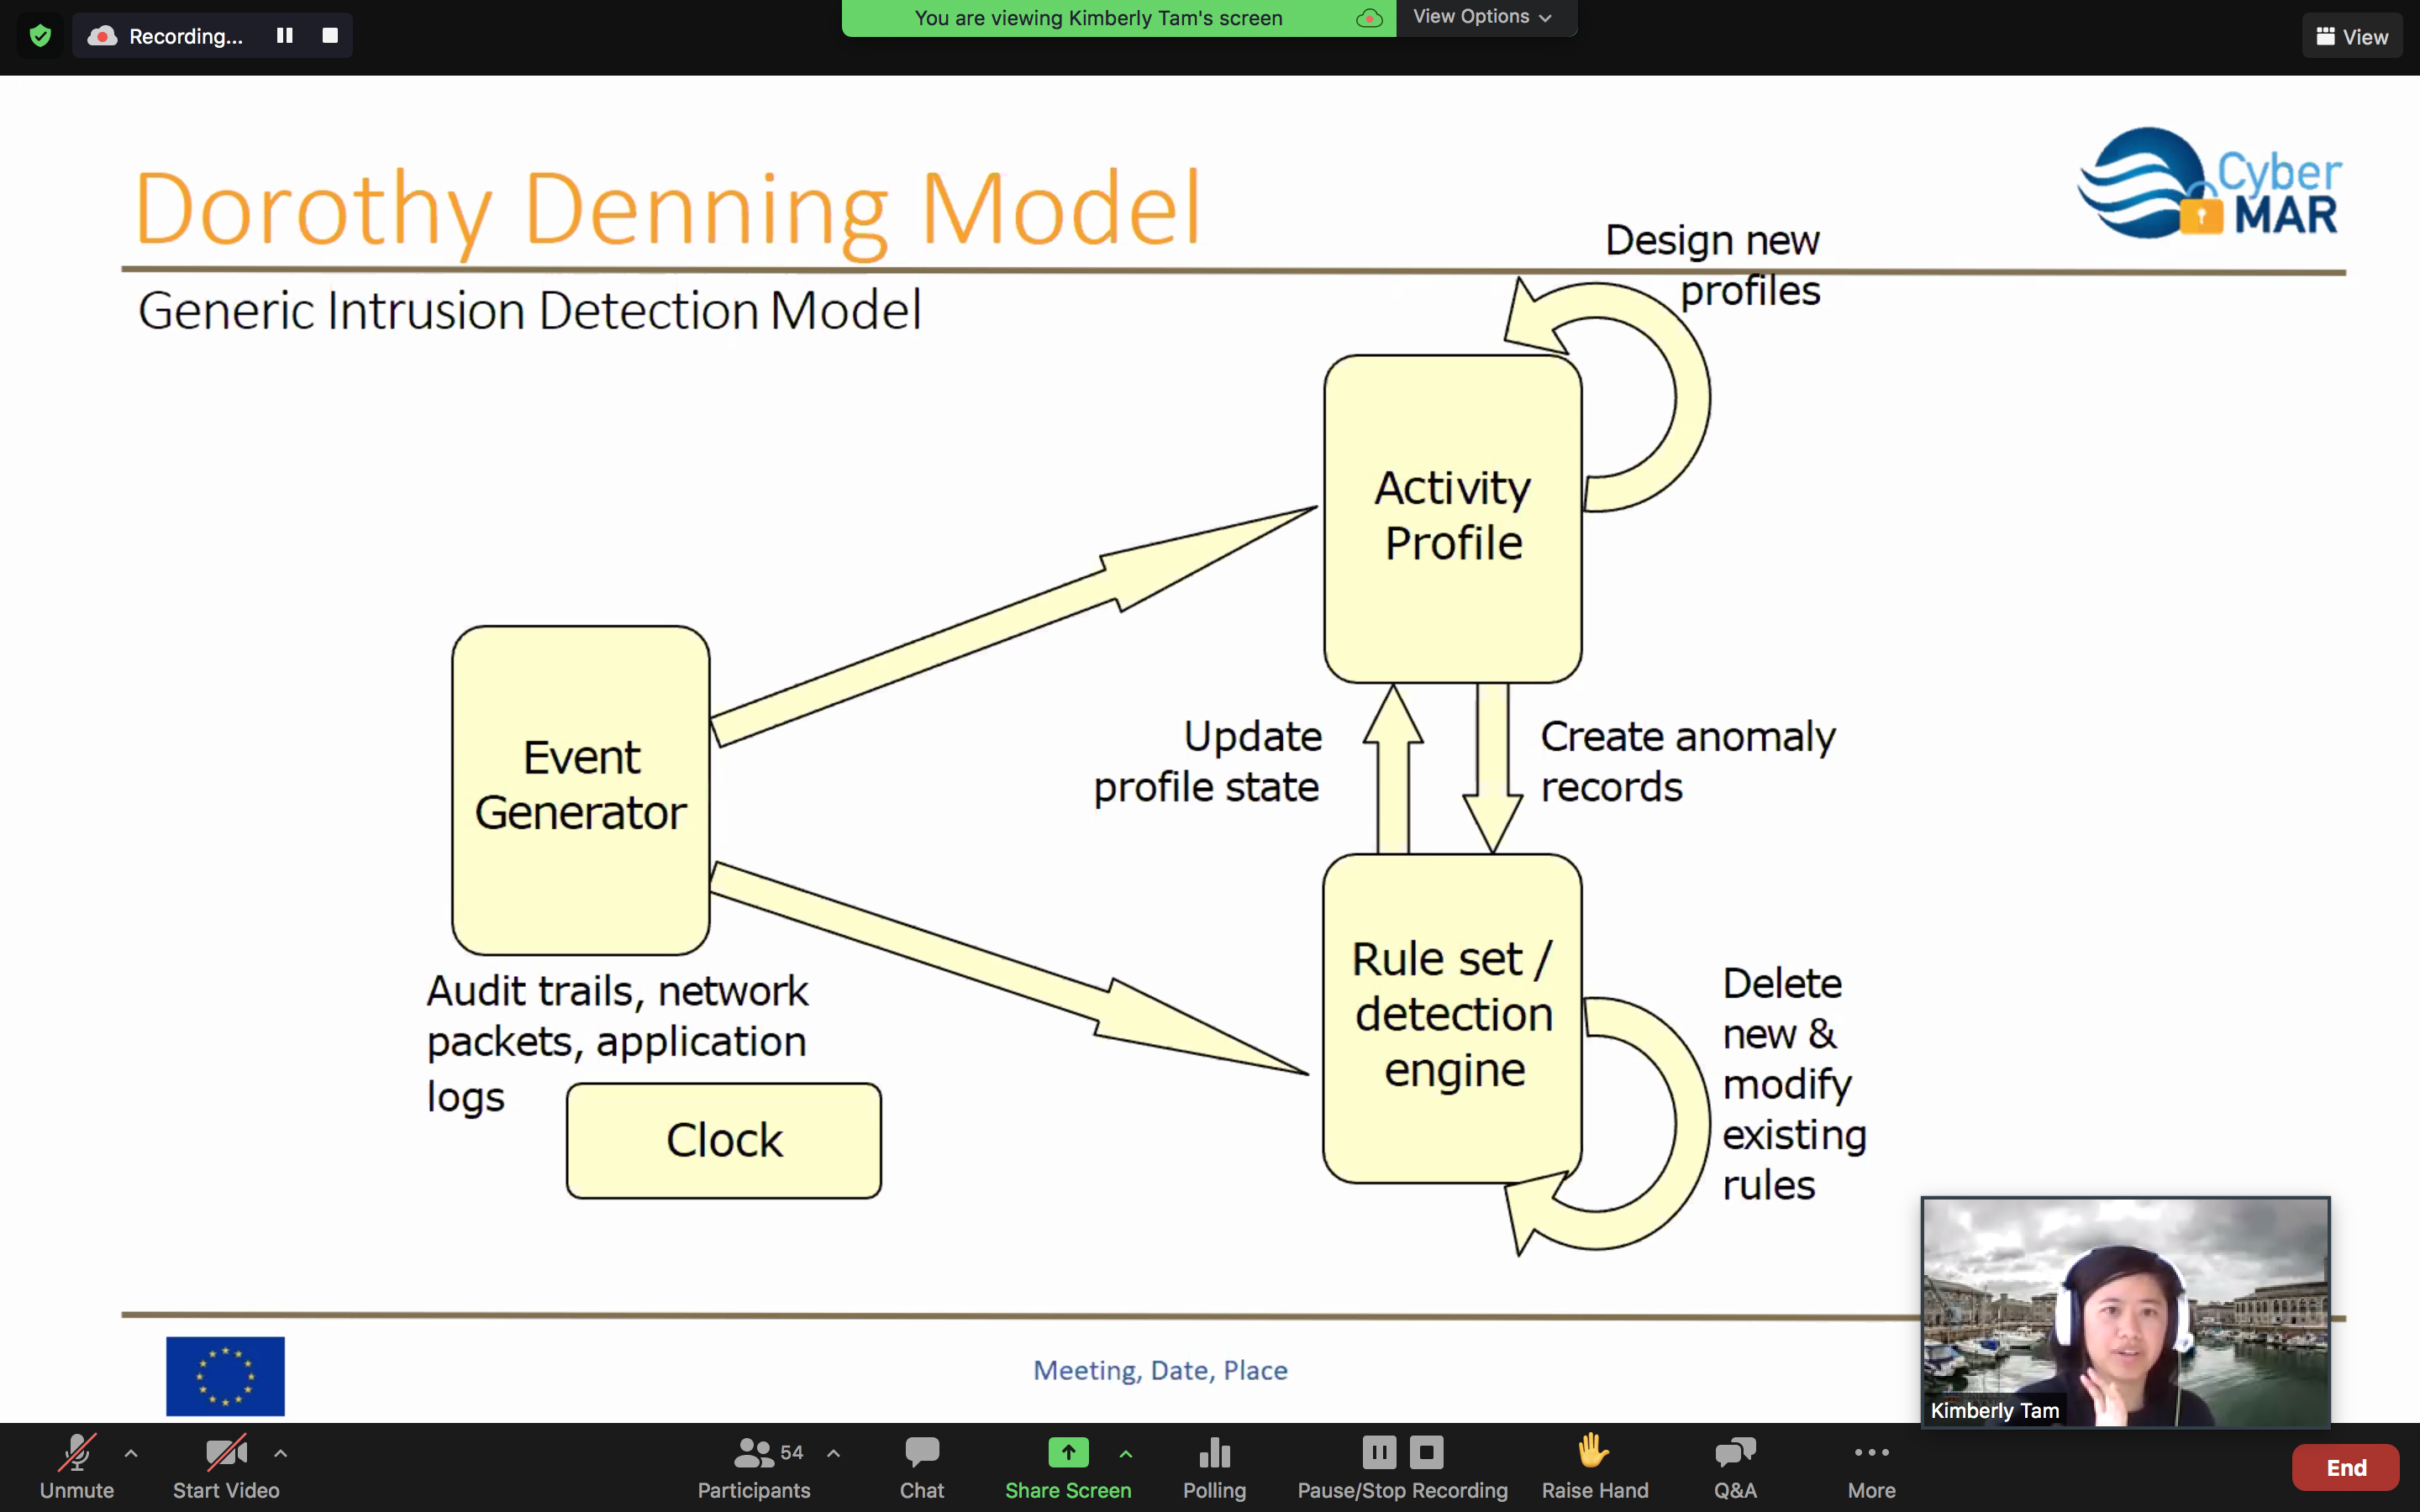Image resolution: width=2420 pixels, height=1512 pixels.
Task: Click the red End button
Action: (x=2345, y=1467)
